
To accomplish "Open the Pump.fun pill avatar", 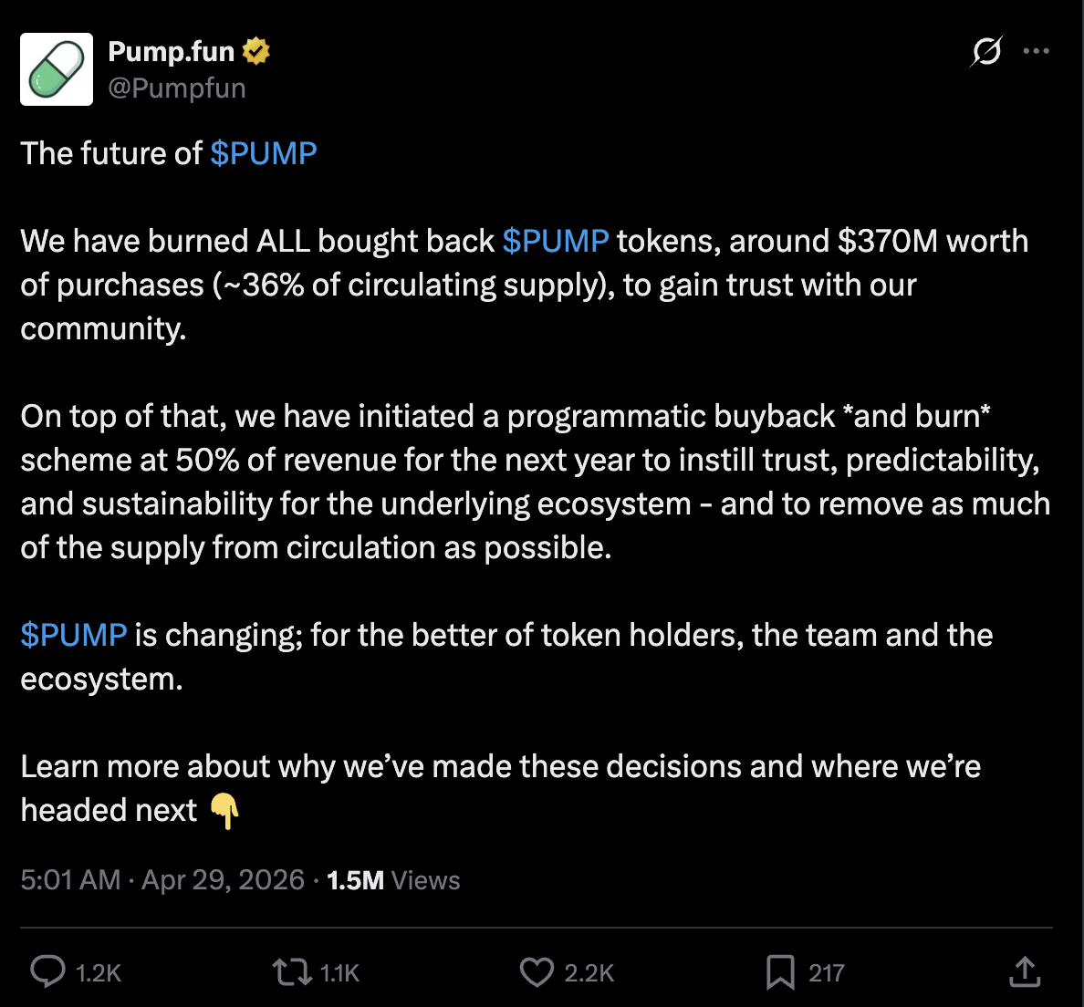I will 57,69.
